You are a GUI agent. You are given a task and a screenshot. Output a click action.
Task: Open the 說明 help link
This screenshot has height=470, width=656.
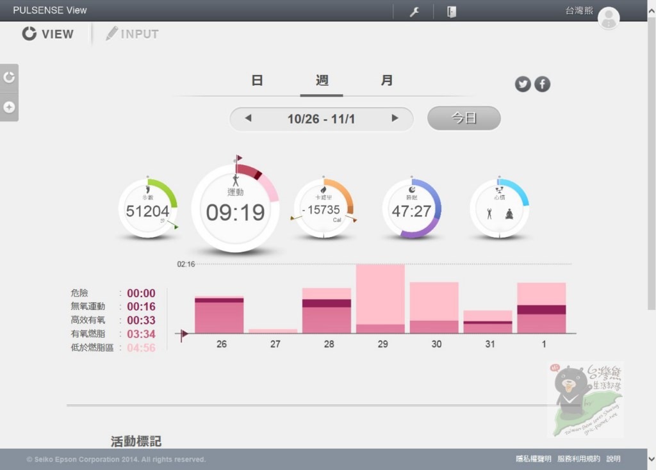613,459
